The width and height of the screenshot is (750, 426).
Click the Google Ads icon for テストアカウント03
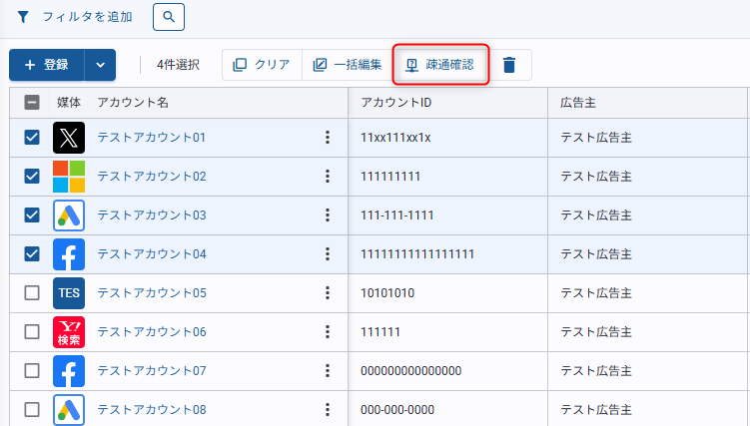coord(69,215)
